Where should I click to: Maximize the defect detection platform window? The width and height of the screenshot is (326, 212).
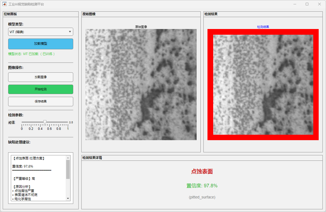click(x=307, y=4)
